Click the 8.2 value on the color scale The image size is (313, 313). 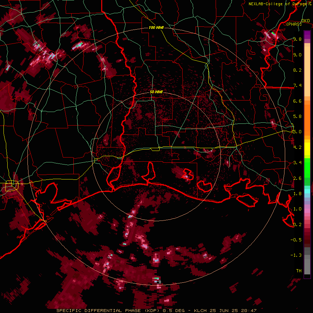(297, 70)
